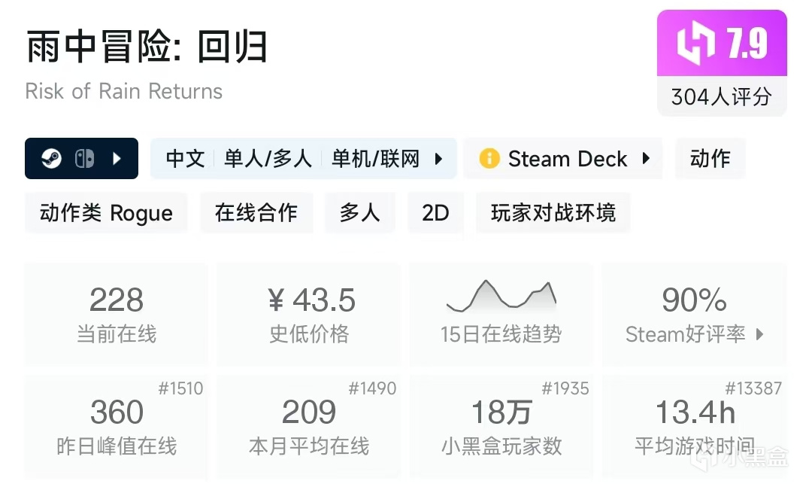Open the 15日在线趋势 chart
Viewport: 812px width, 484px height.
click(501, 314)
